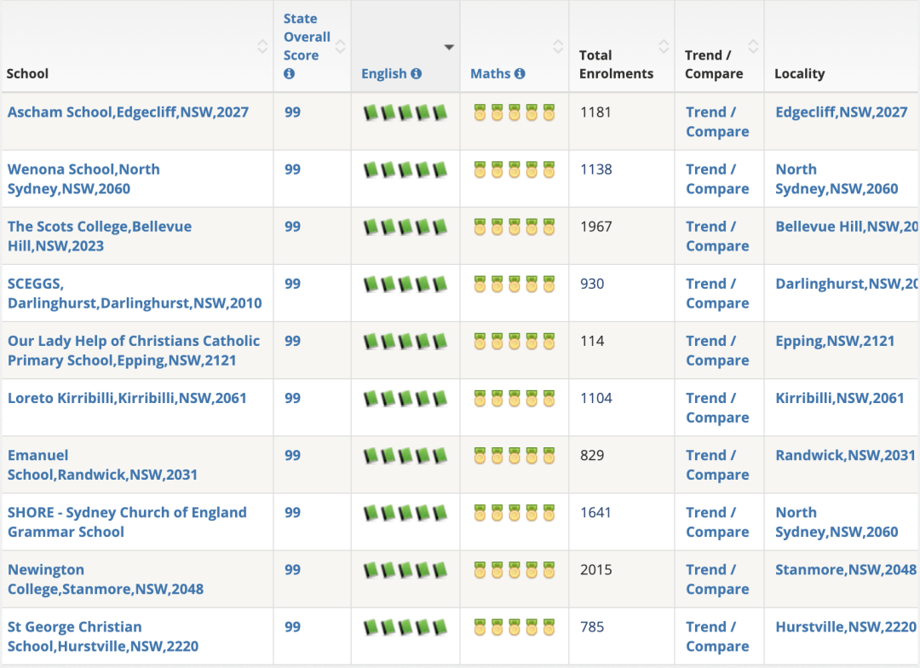
Task: Click the sort arrows in Maths column header
Action: tap(558, 46)
